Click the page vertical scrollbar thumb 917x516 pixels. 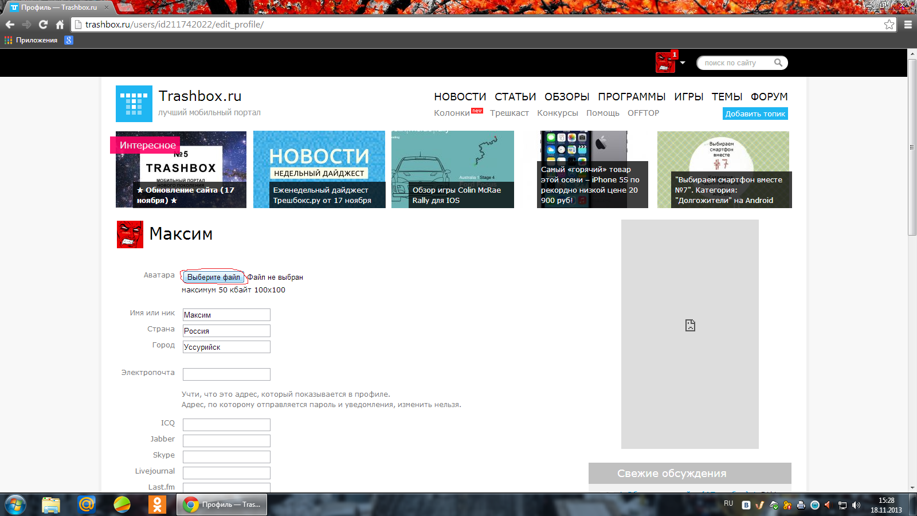912,147
